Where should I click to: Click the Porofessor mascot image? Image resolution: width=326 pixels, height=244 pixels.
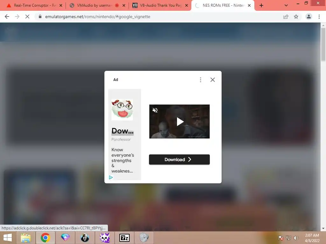[x=122, y=110]
